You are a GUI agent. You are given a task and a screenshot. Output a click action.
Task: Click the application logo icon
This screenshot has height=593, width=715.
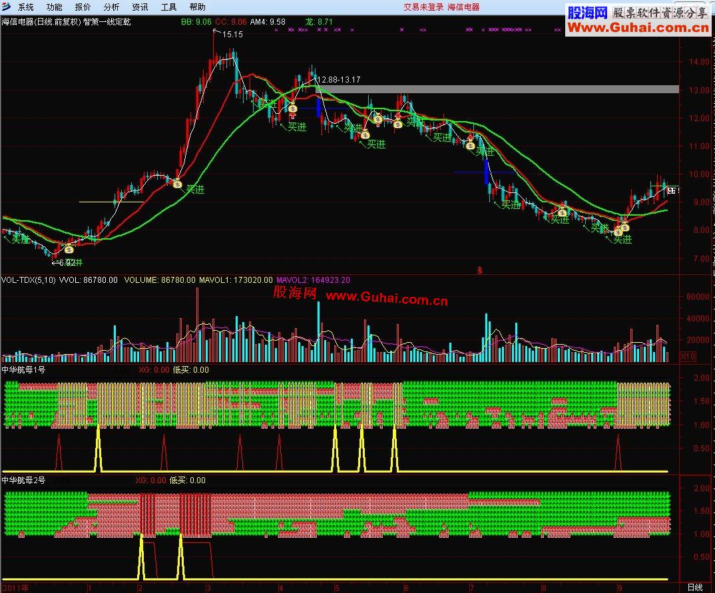(x=6, y=7)
